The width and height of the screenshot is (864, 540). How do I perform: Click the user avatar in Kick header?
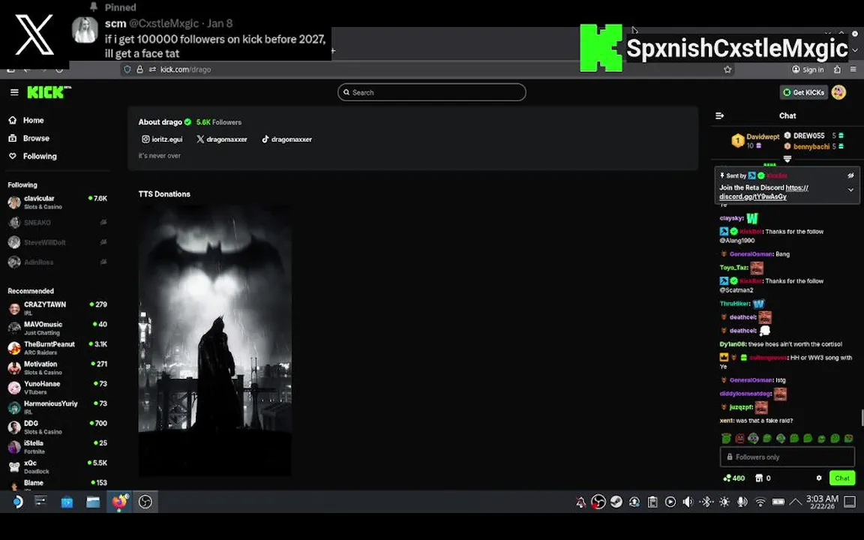pos(838,92)
